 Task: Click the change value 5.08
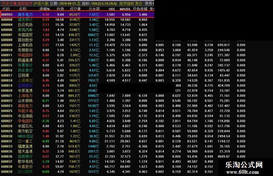click(46, 55)
